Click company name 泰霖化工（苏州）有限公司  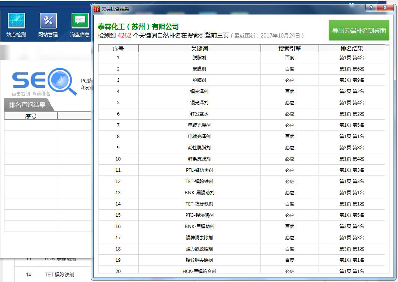138,27
